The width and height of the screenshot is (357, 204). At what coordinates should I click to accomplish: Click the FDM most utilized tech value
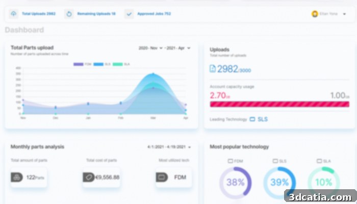coord(180,177)
